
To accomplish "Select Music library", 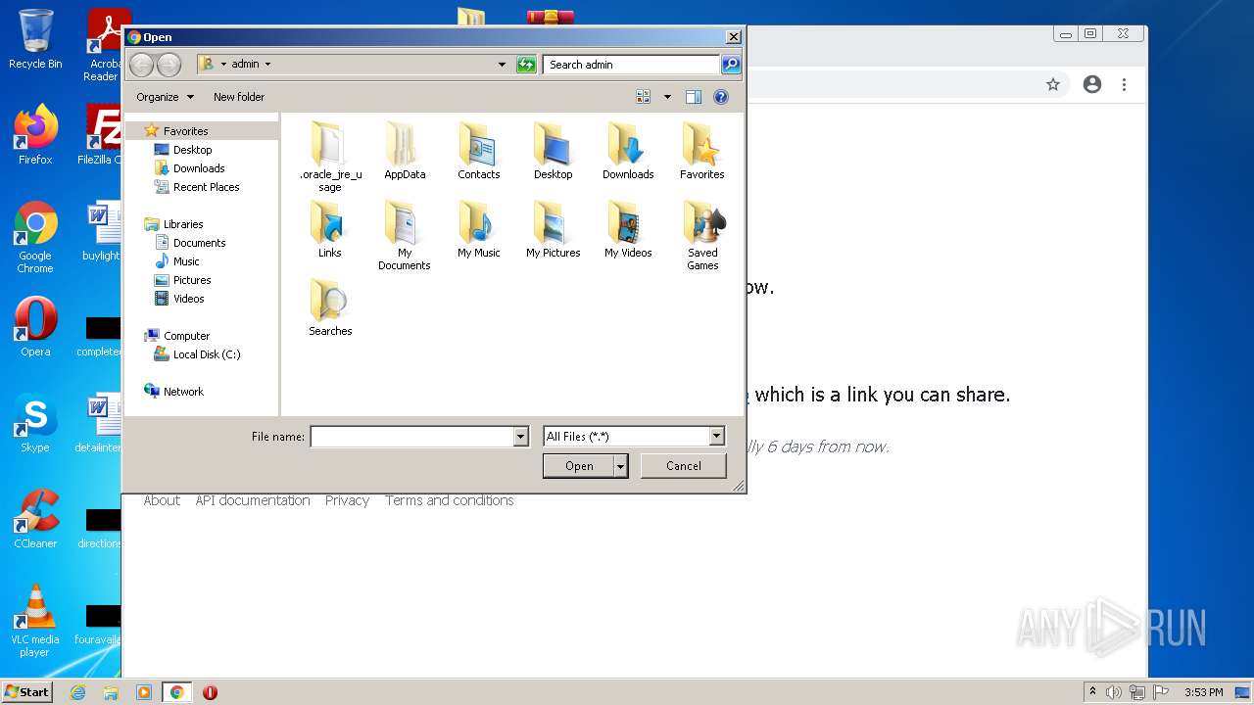I will 186,261.
